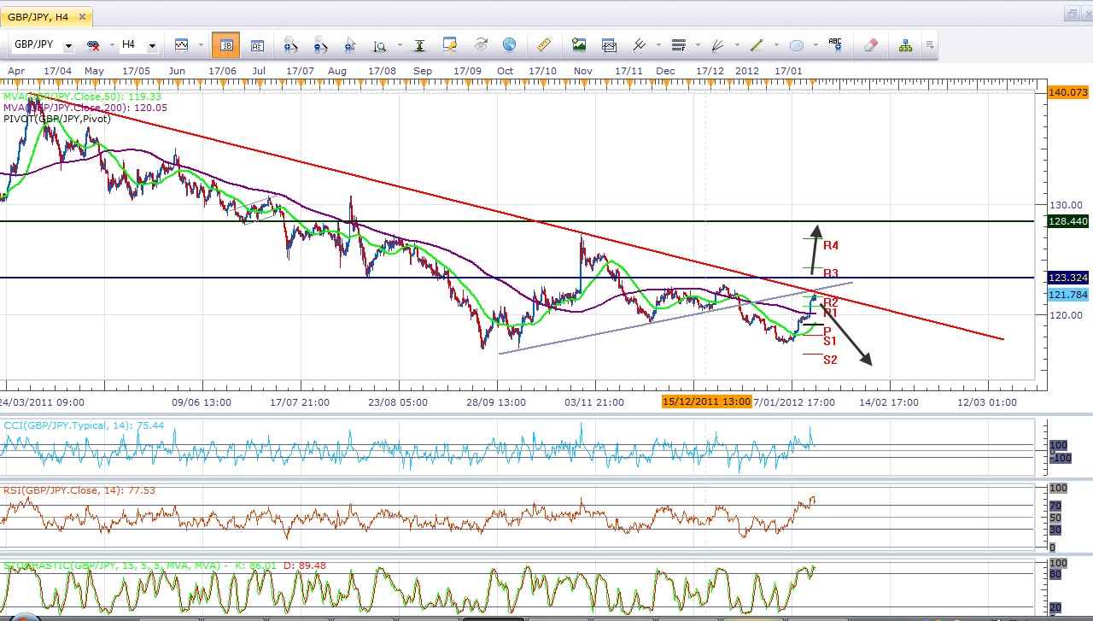Click the R4 pivot label
Viewport: 1093px width, 621px height.
[831, 245]
